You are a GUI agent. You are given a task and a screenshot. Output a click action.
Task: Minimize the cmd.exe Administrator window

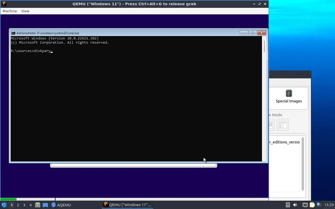pyautogui.click(x=244, y=33)
